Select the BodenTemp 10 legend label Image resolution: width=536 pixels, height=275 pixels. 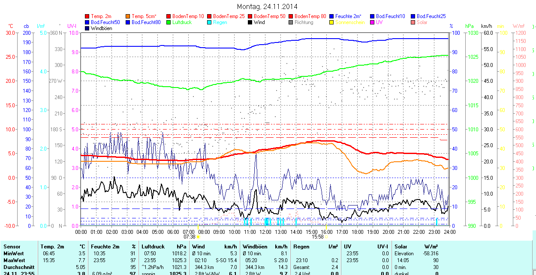(188, 16)
